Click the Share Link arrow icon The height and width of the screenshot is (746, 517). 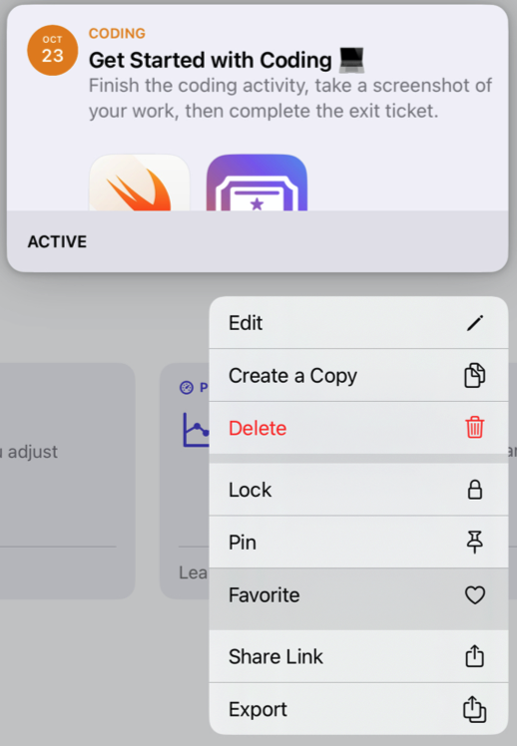pyautogui.click(x=475, y=656)
